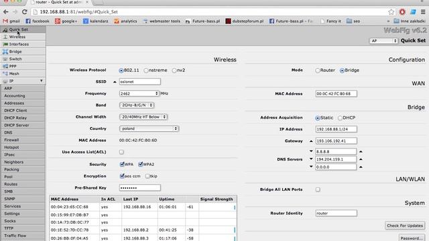Open Switch in the sidebar
Viewport: 429px width, 241px height.
23,59
